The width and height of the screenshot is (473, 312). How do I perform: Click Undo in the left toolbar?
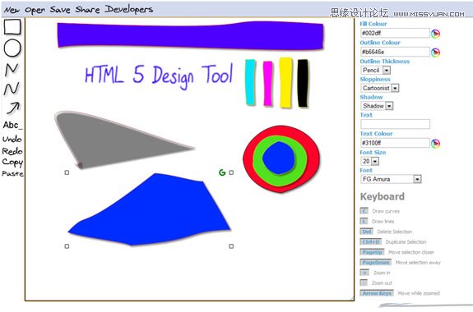12,139
